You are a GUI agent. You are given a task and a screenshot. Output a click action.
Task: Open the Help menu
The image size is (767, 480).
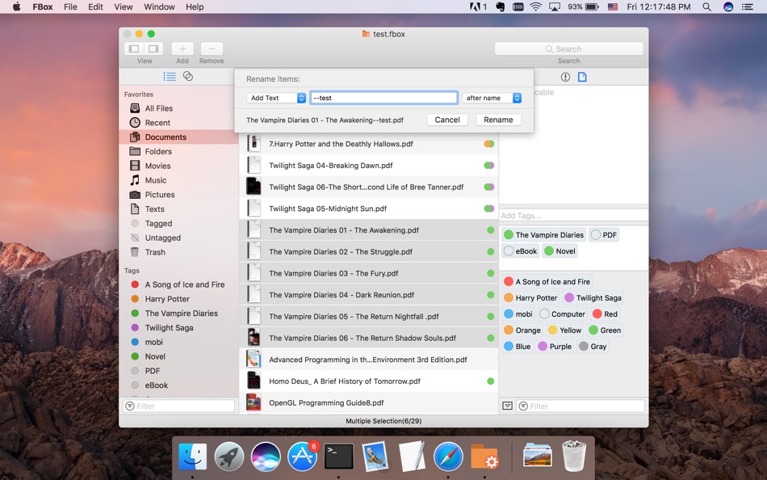point(195,6)
